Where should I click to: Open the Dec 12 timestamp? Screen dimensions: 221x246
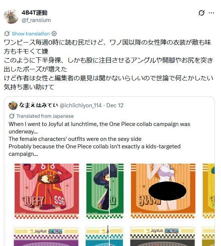pyautogui.click(x=115, y=105)
